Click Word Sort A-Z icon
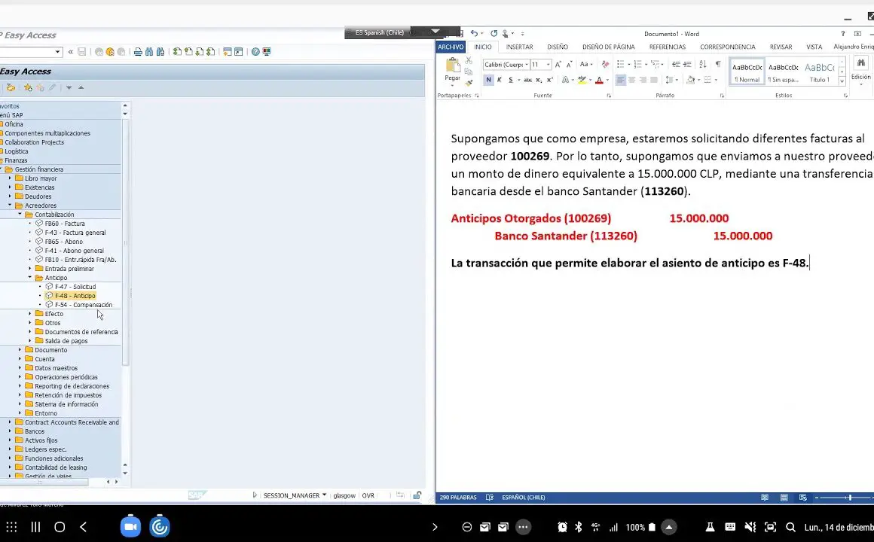874x542 pixels. click(x=703, y=65)
